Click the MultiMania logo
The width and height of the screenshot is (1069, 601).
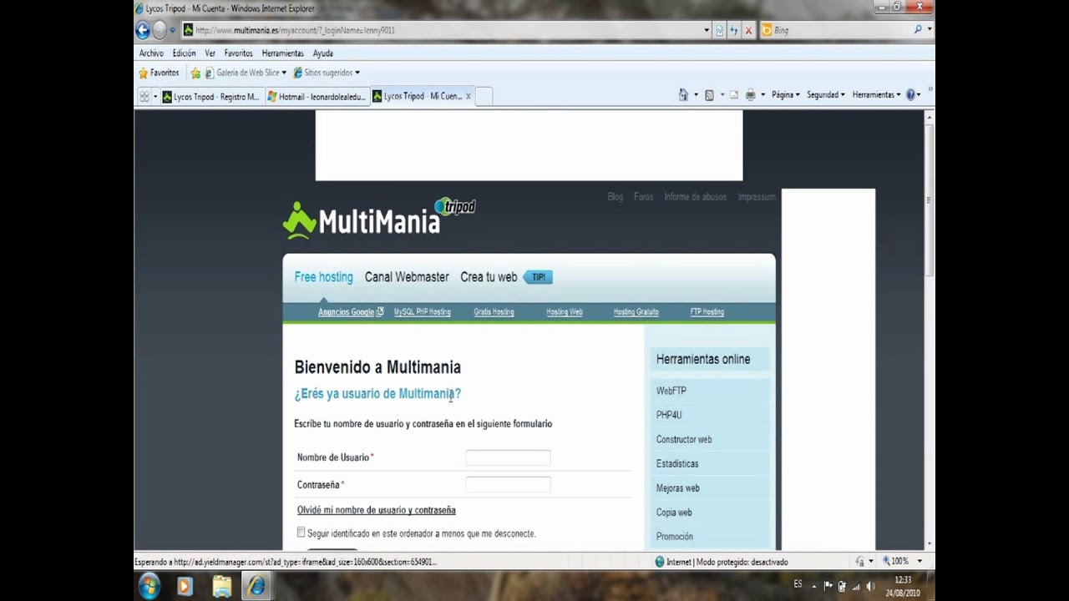tap(378, 219)
